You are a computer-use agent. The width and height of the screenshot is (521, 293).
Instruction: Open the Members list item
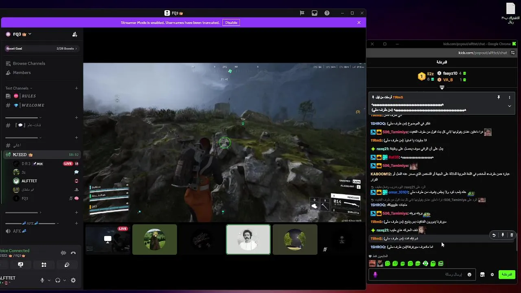(x=41, y=72)
